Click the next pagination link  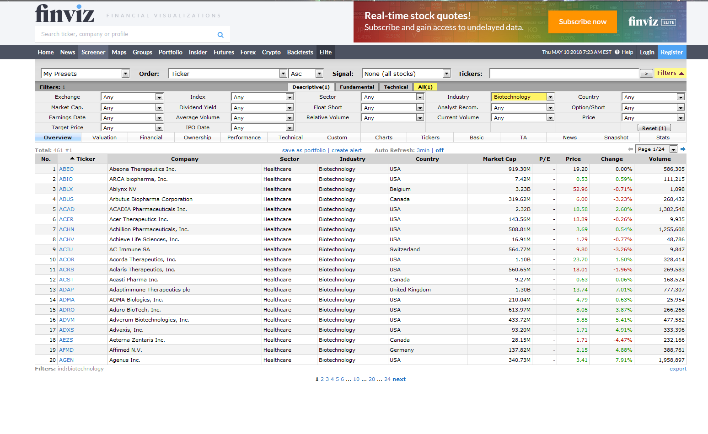click(399, 379)
